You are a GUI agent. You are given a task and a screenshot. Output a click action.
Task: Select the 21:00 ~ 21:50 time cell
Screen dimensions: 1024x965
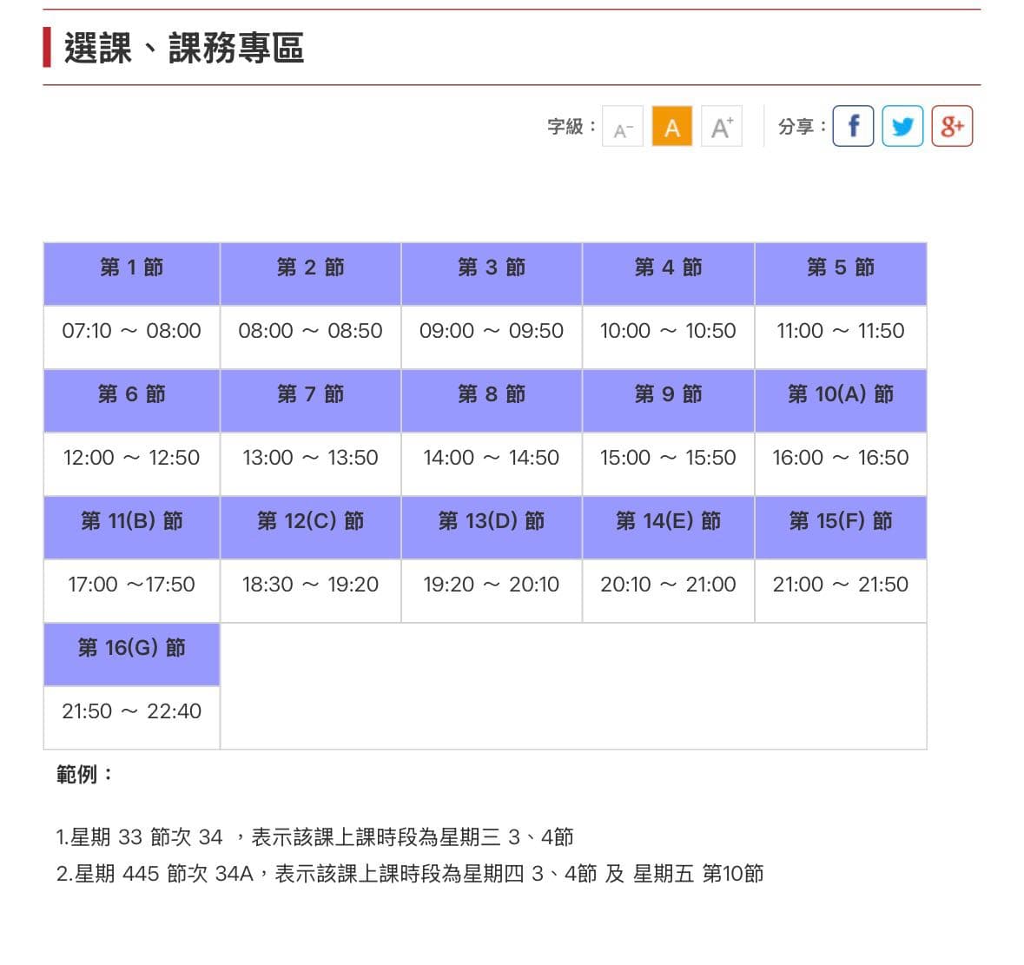841,591
